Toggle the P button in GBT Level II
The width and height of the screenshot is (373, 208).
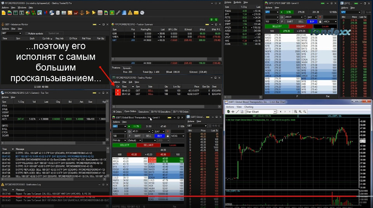[130, 136]
